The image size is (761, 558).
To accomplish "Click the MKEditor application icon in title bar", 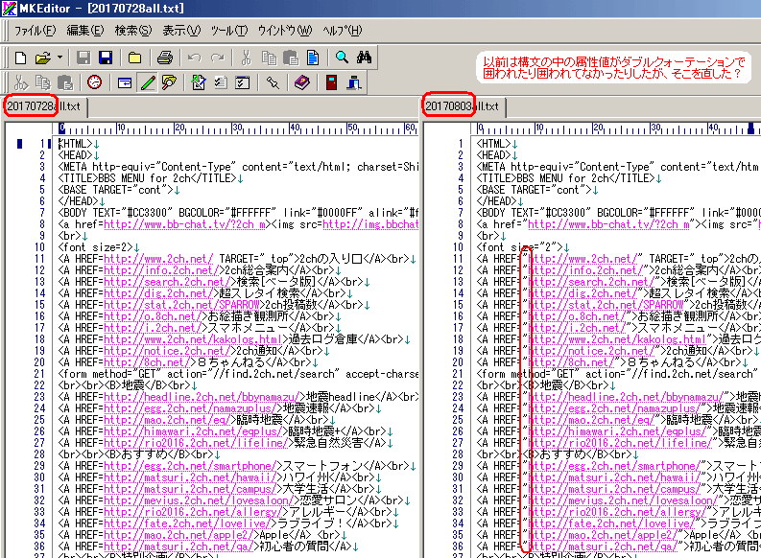I will (x=10, y=9).
